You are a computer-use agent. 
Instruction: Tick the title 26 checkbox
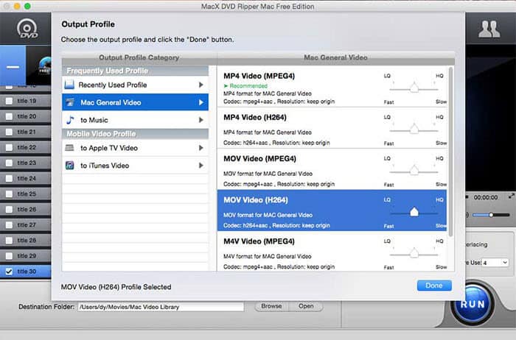(9, 209)
